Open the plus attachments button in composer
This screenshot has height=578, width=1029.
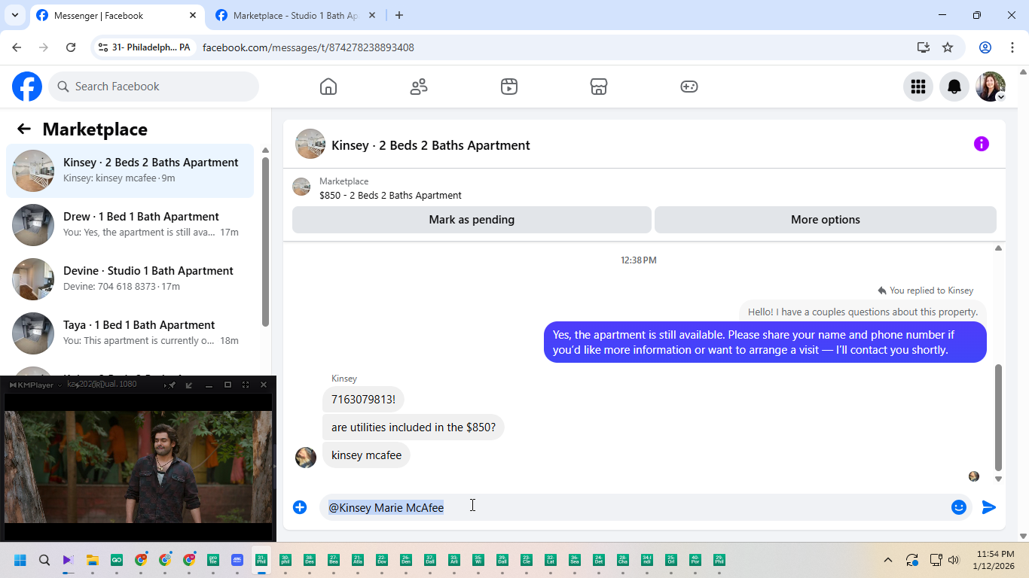coord(300,507)
